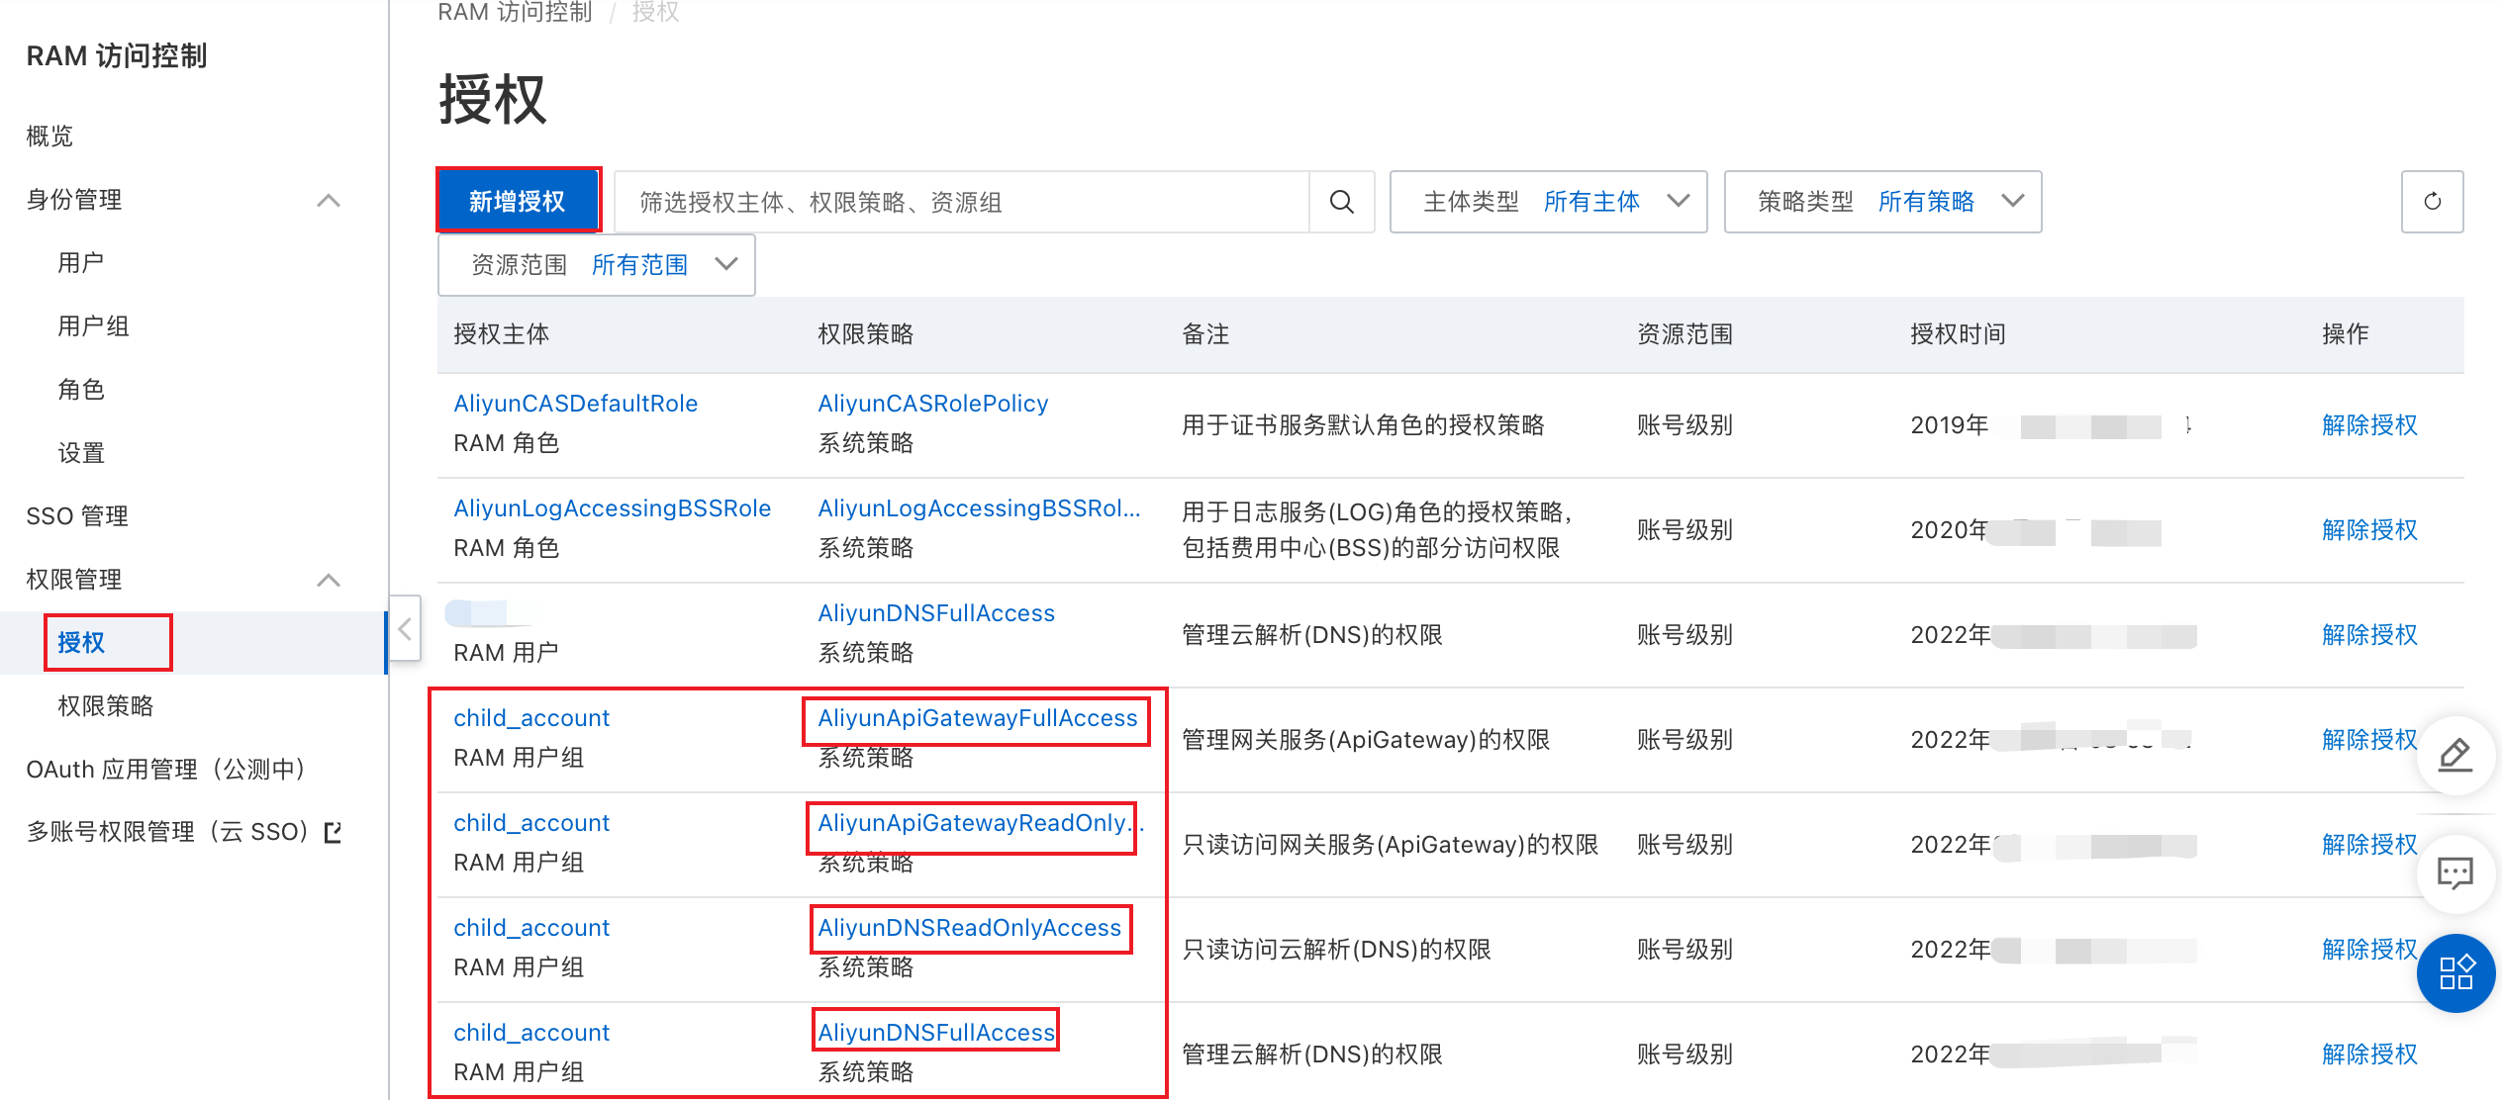Click 解除授权 for AliyunApiGatewayReadOnly row
The width and height of the screenshot is (2502, 1100).
click(2369, 845)
